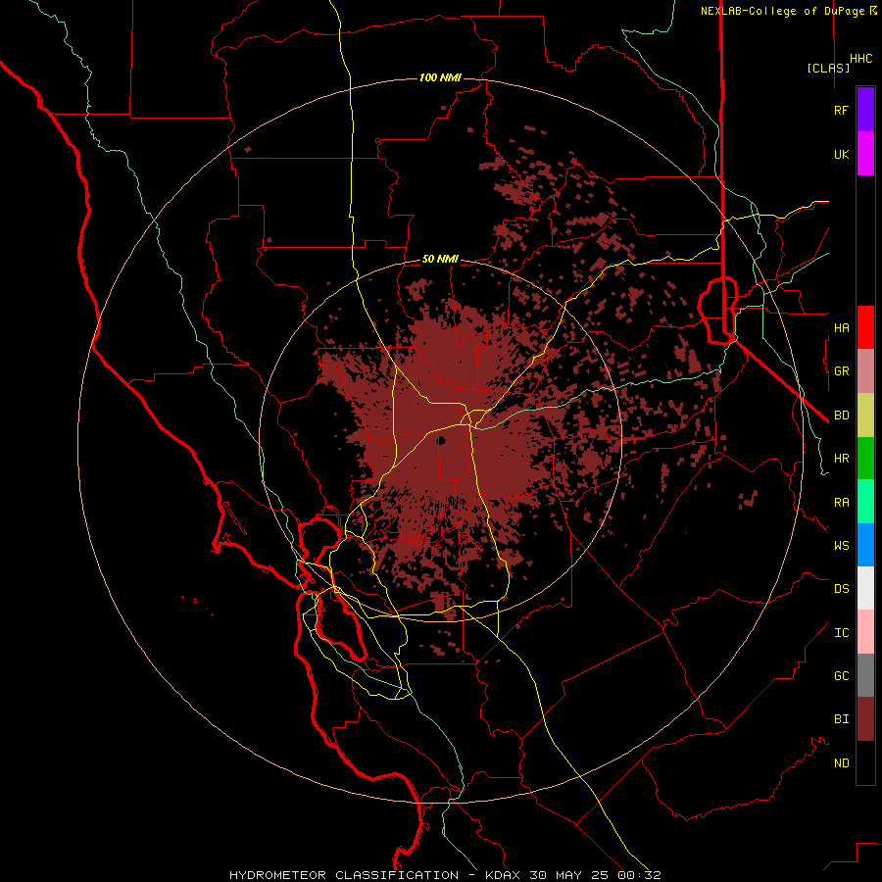Click the DS white legend swatch
Image resolution: width=882 pixels, height=882 pixels.
tap(865, 588)
